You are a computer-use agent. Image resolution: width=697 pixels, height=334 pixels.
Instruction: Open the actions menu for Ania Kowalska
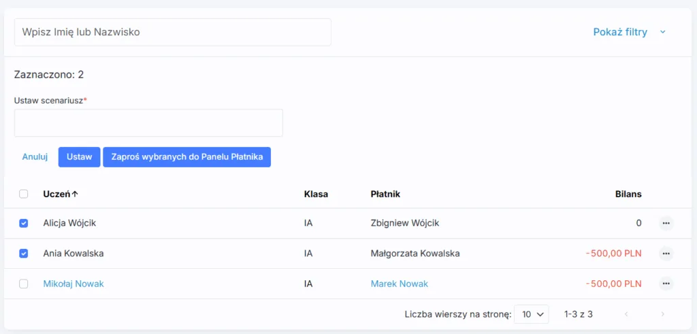pyautogui.click(x=666, y=254)
